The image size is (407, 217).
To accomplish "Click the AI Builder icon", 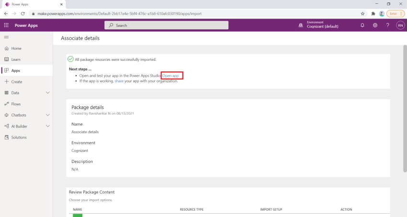I will 7,126.
